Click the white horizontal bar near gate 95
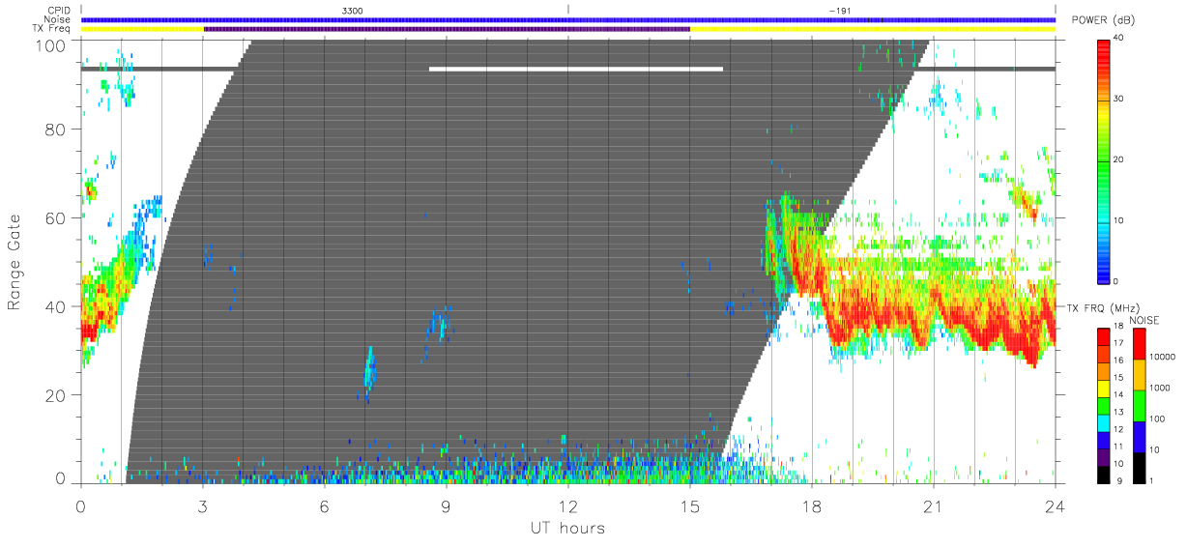Viewport: 1187px width, 548px height. (x=576, y=69)
